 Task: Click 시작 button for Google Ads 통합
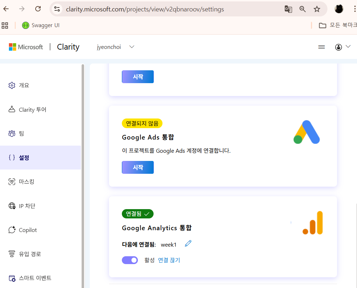138,167
